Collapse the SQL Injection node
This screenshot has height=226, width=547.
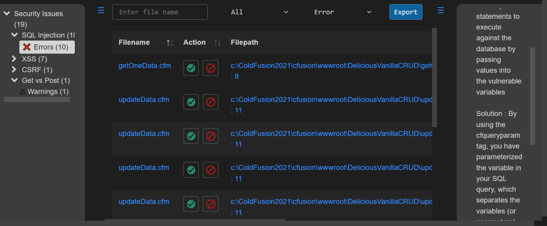point(14,35)
